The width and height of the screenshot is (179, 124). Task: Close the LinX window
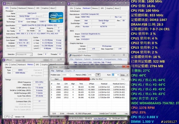click(x=126, y=66)
